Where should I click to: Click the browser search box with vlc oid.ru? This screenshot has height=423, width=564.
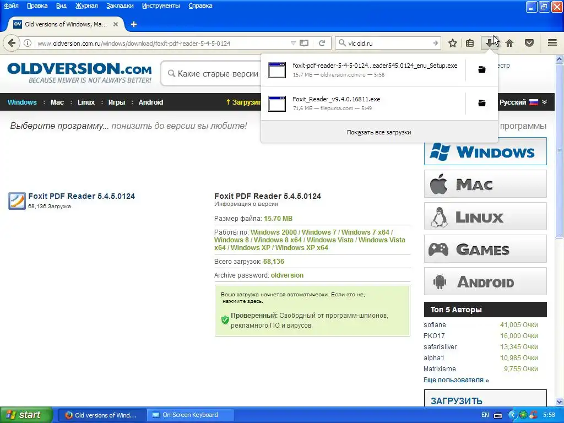pos(388,43)
